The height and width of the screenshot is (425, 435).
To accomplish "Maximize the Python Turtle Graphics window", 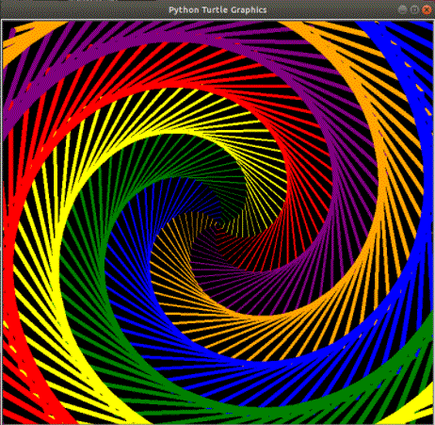I will [x=414, y=9].
